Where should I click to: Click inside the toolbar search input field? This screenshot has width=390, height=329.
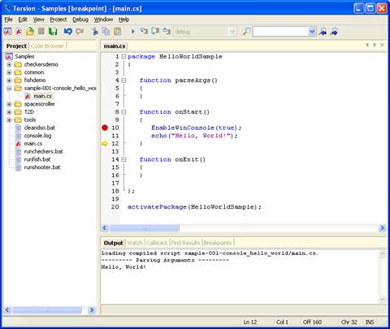tap(281, 32)
